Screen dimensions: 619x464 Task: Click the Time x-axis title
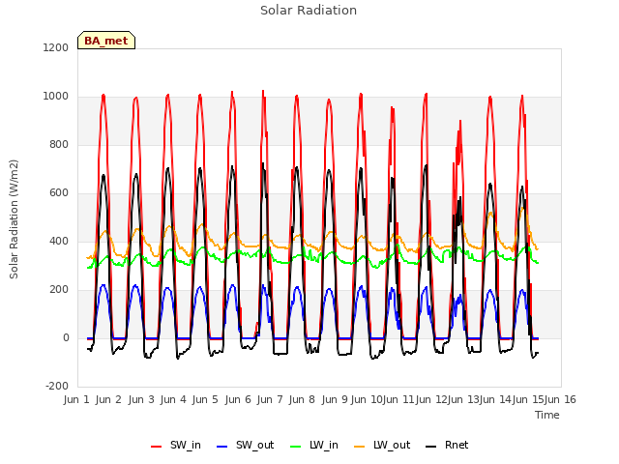coord(547,415)
